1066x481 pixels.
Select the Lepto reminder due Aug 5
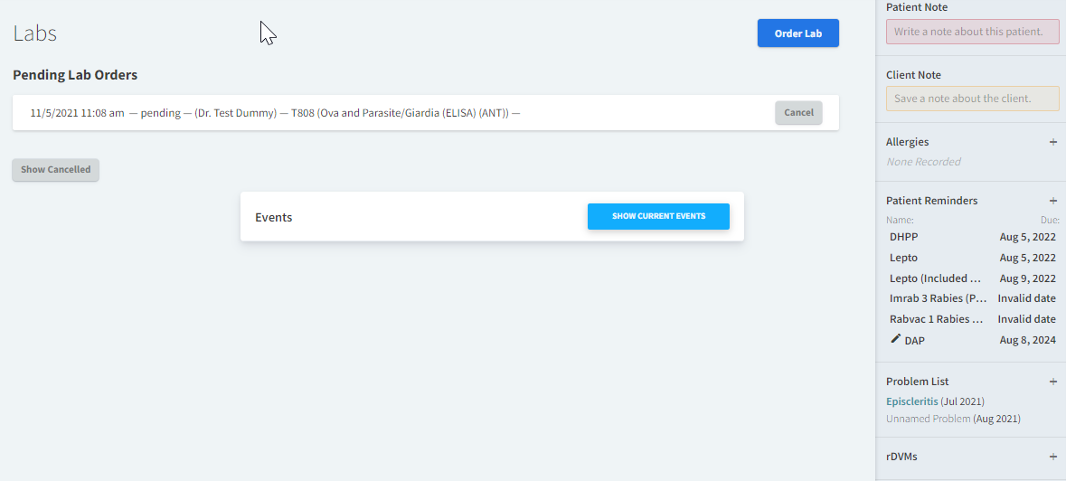[x=972, y=258]
